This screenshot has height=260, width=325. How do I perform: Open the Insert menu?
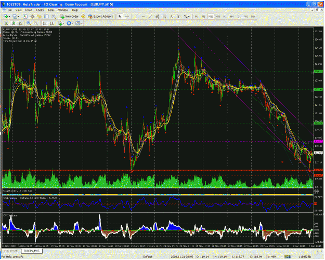point(29,10)
